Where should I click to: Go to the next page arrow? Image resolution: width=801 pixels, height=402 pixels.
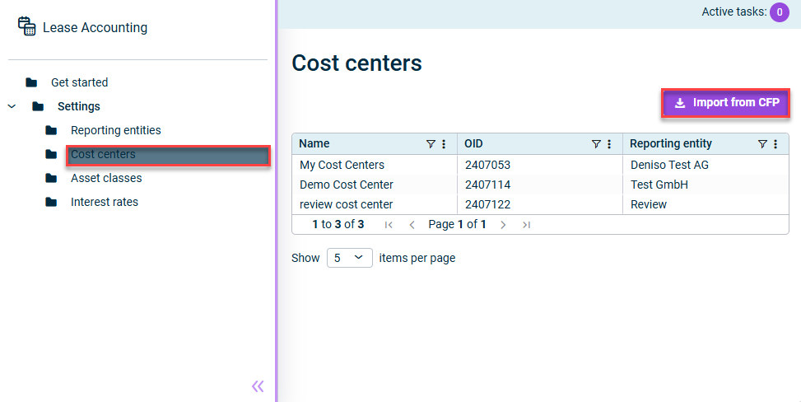[503, 224]
